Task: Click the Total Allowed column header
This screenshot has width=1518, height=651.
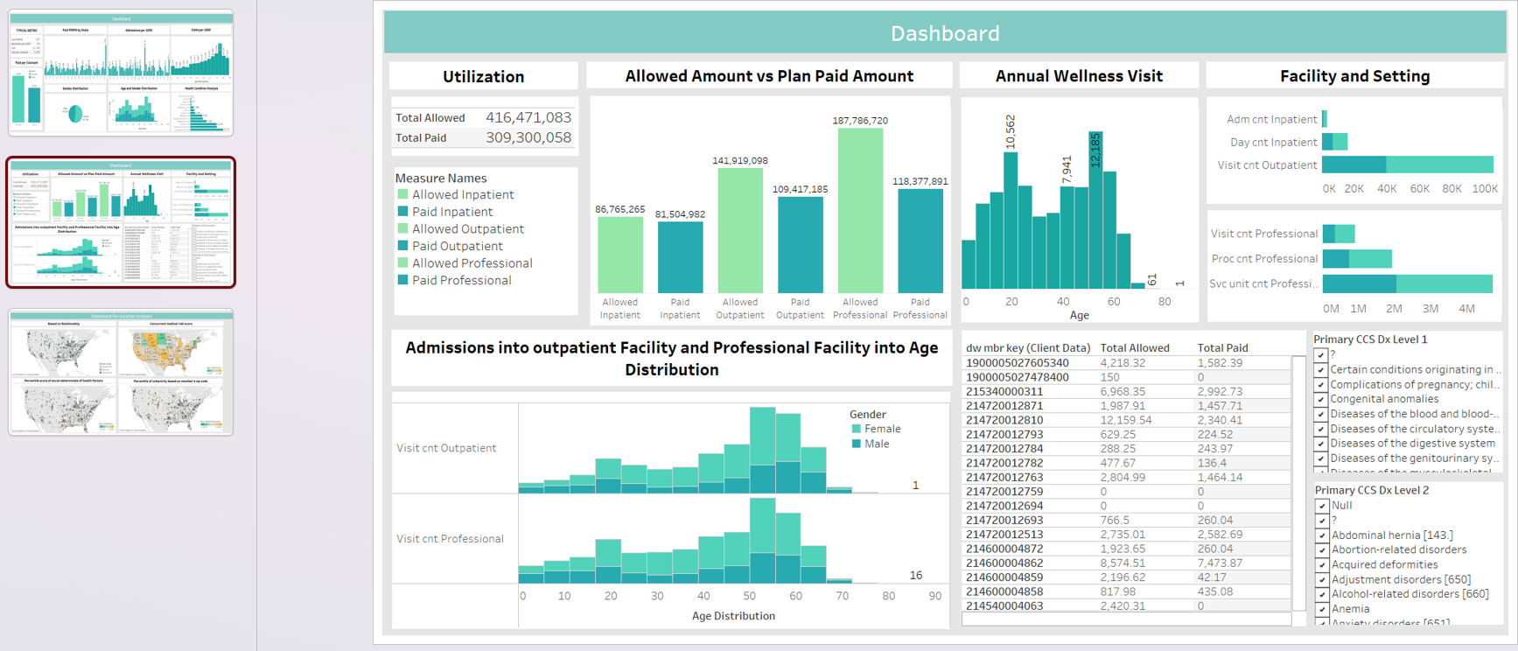Action: (1134, 348)
